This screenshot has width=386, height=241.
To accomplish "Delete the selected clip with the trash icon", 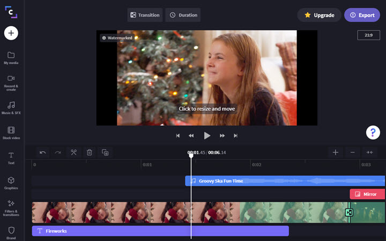I will pos(90,152).
